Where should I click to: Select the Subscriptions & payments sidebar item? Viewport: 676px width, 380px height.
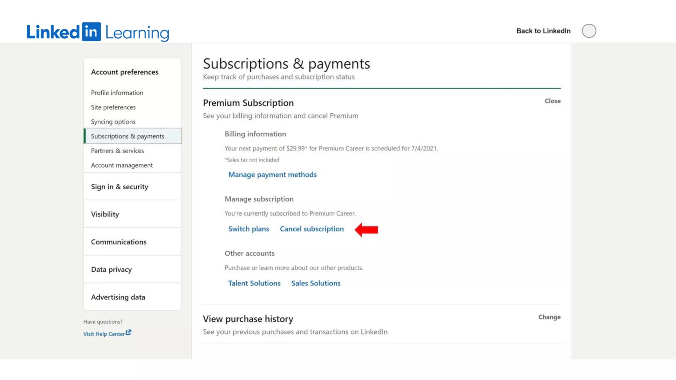tap(128, 136)
